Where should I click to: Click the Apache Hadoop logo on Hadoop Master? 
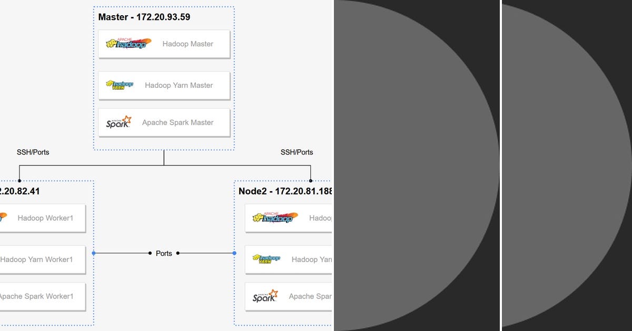click(x=126, y=44)
